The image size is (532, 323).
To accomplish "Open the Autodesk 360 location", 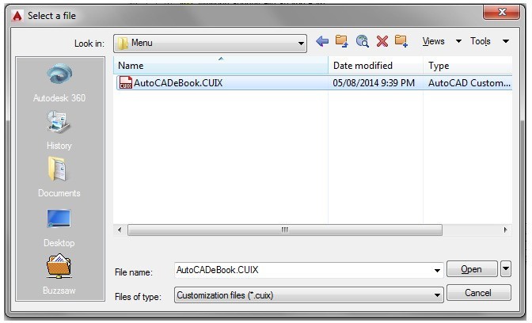I will (x=59, y=83).
